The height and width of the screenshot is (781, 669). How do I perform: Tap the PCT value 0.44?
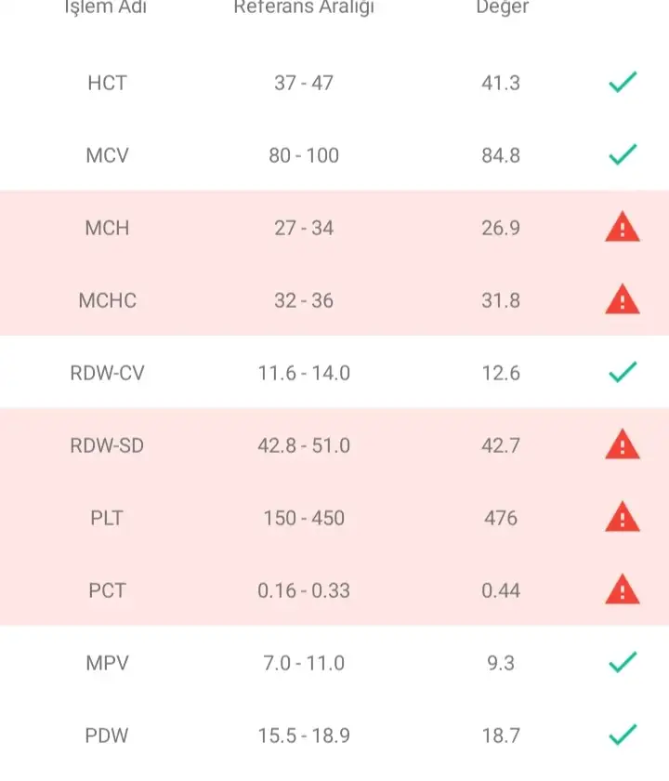501,590
